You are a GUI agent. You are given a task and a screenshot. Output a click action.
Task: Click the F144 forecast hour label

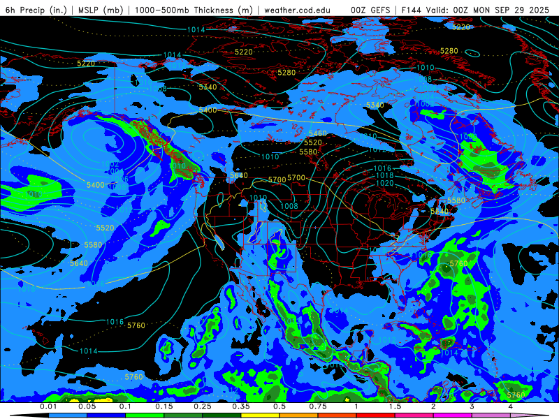413,10
